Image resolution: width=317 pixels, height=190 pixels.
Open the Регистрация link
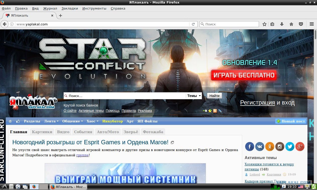pyautogui.click(x=257, y=103)
